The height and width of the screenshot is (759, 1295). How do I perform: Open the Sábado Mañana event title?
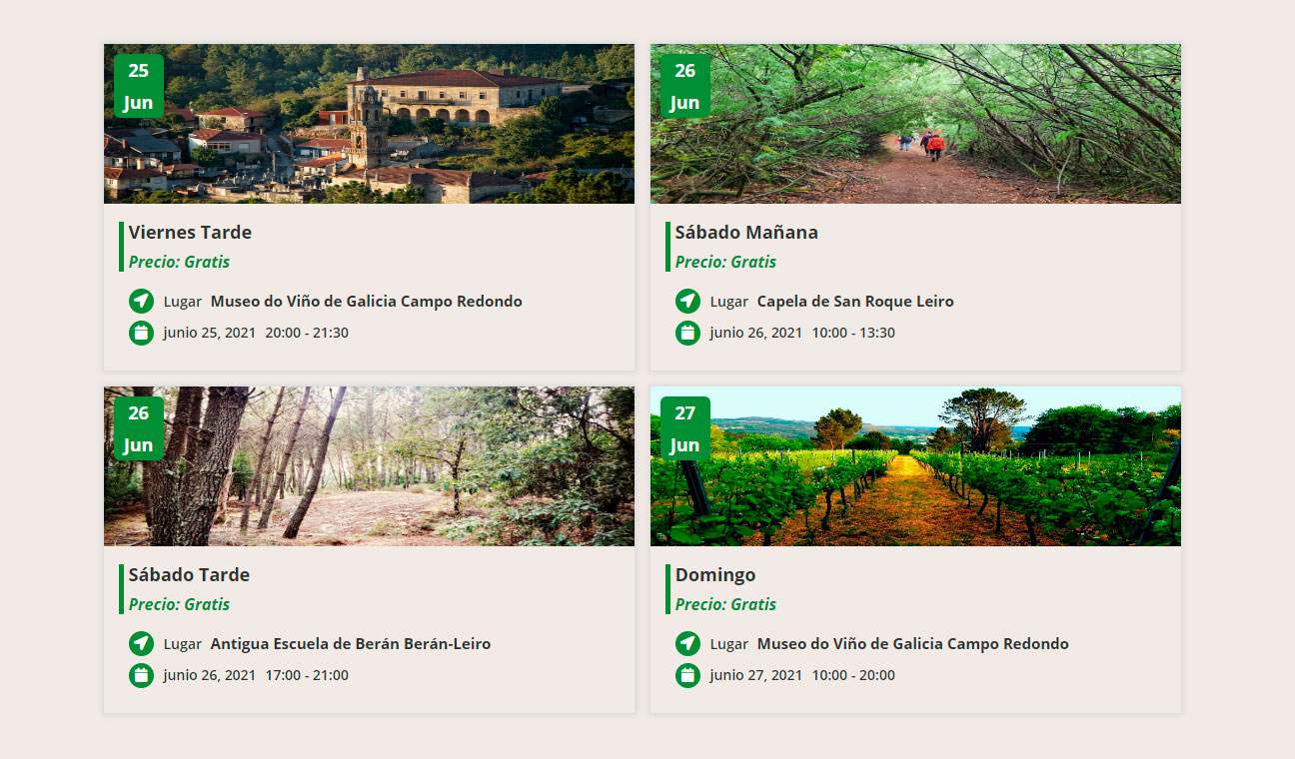pos(746,233)
